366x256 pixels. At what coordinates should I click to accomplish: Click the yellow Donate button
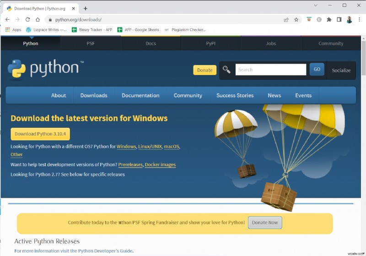pyautogui.click(x=205, y=70)
